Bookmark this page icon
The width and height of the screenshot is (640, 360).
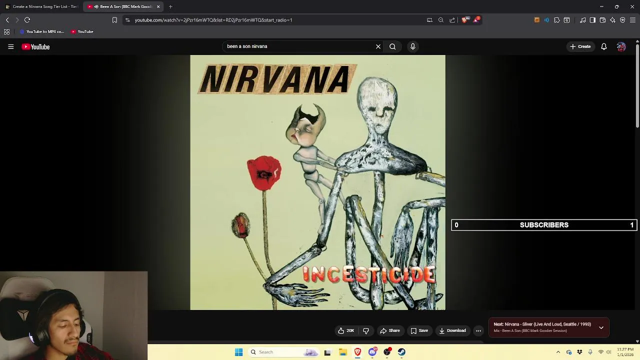[x=114, y=20]
